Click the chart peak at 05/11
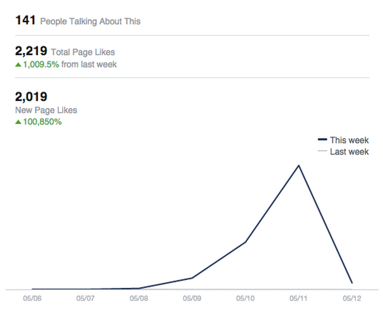383x313 pixels. point(299,165)
